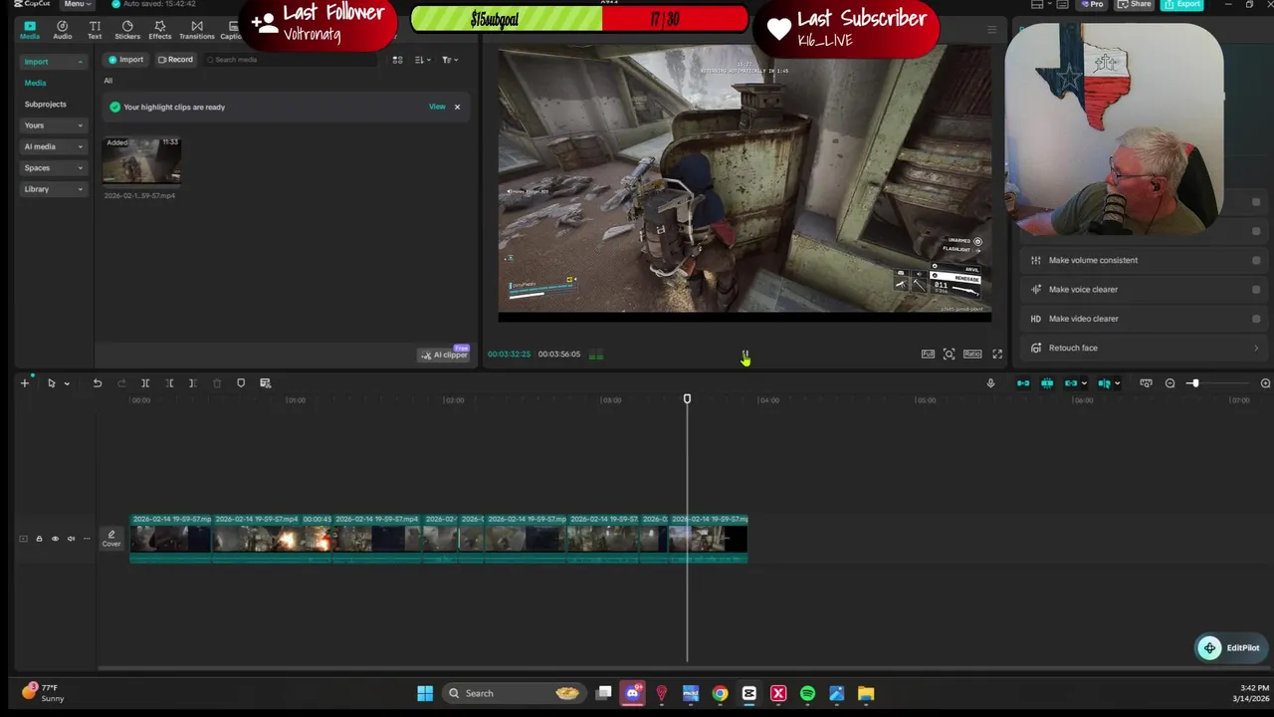Select the 11:33 imported video thumbnail

pyautogui.click(x=141, y=160)
